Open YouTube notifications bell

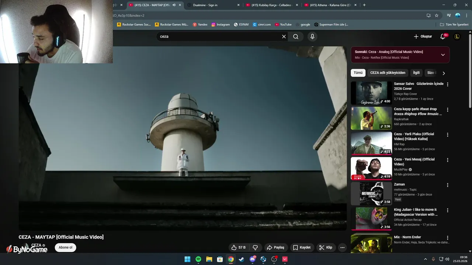(x=443, y=36)
